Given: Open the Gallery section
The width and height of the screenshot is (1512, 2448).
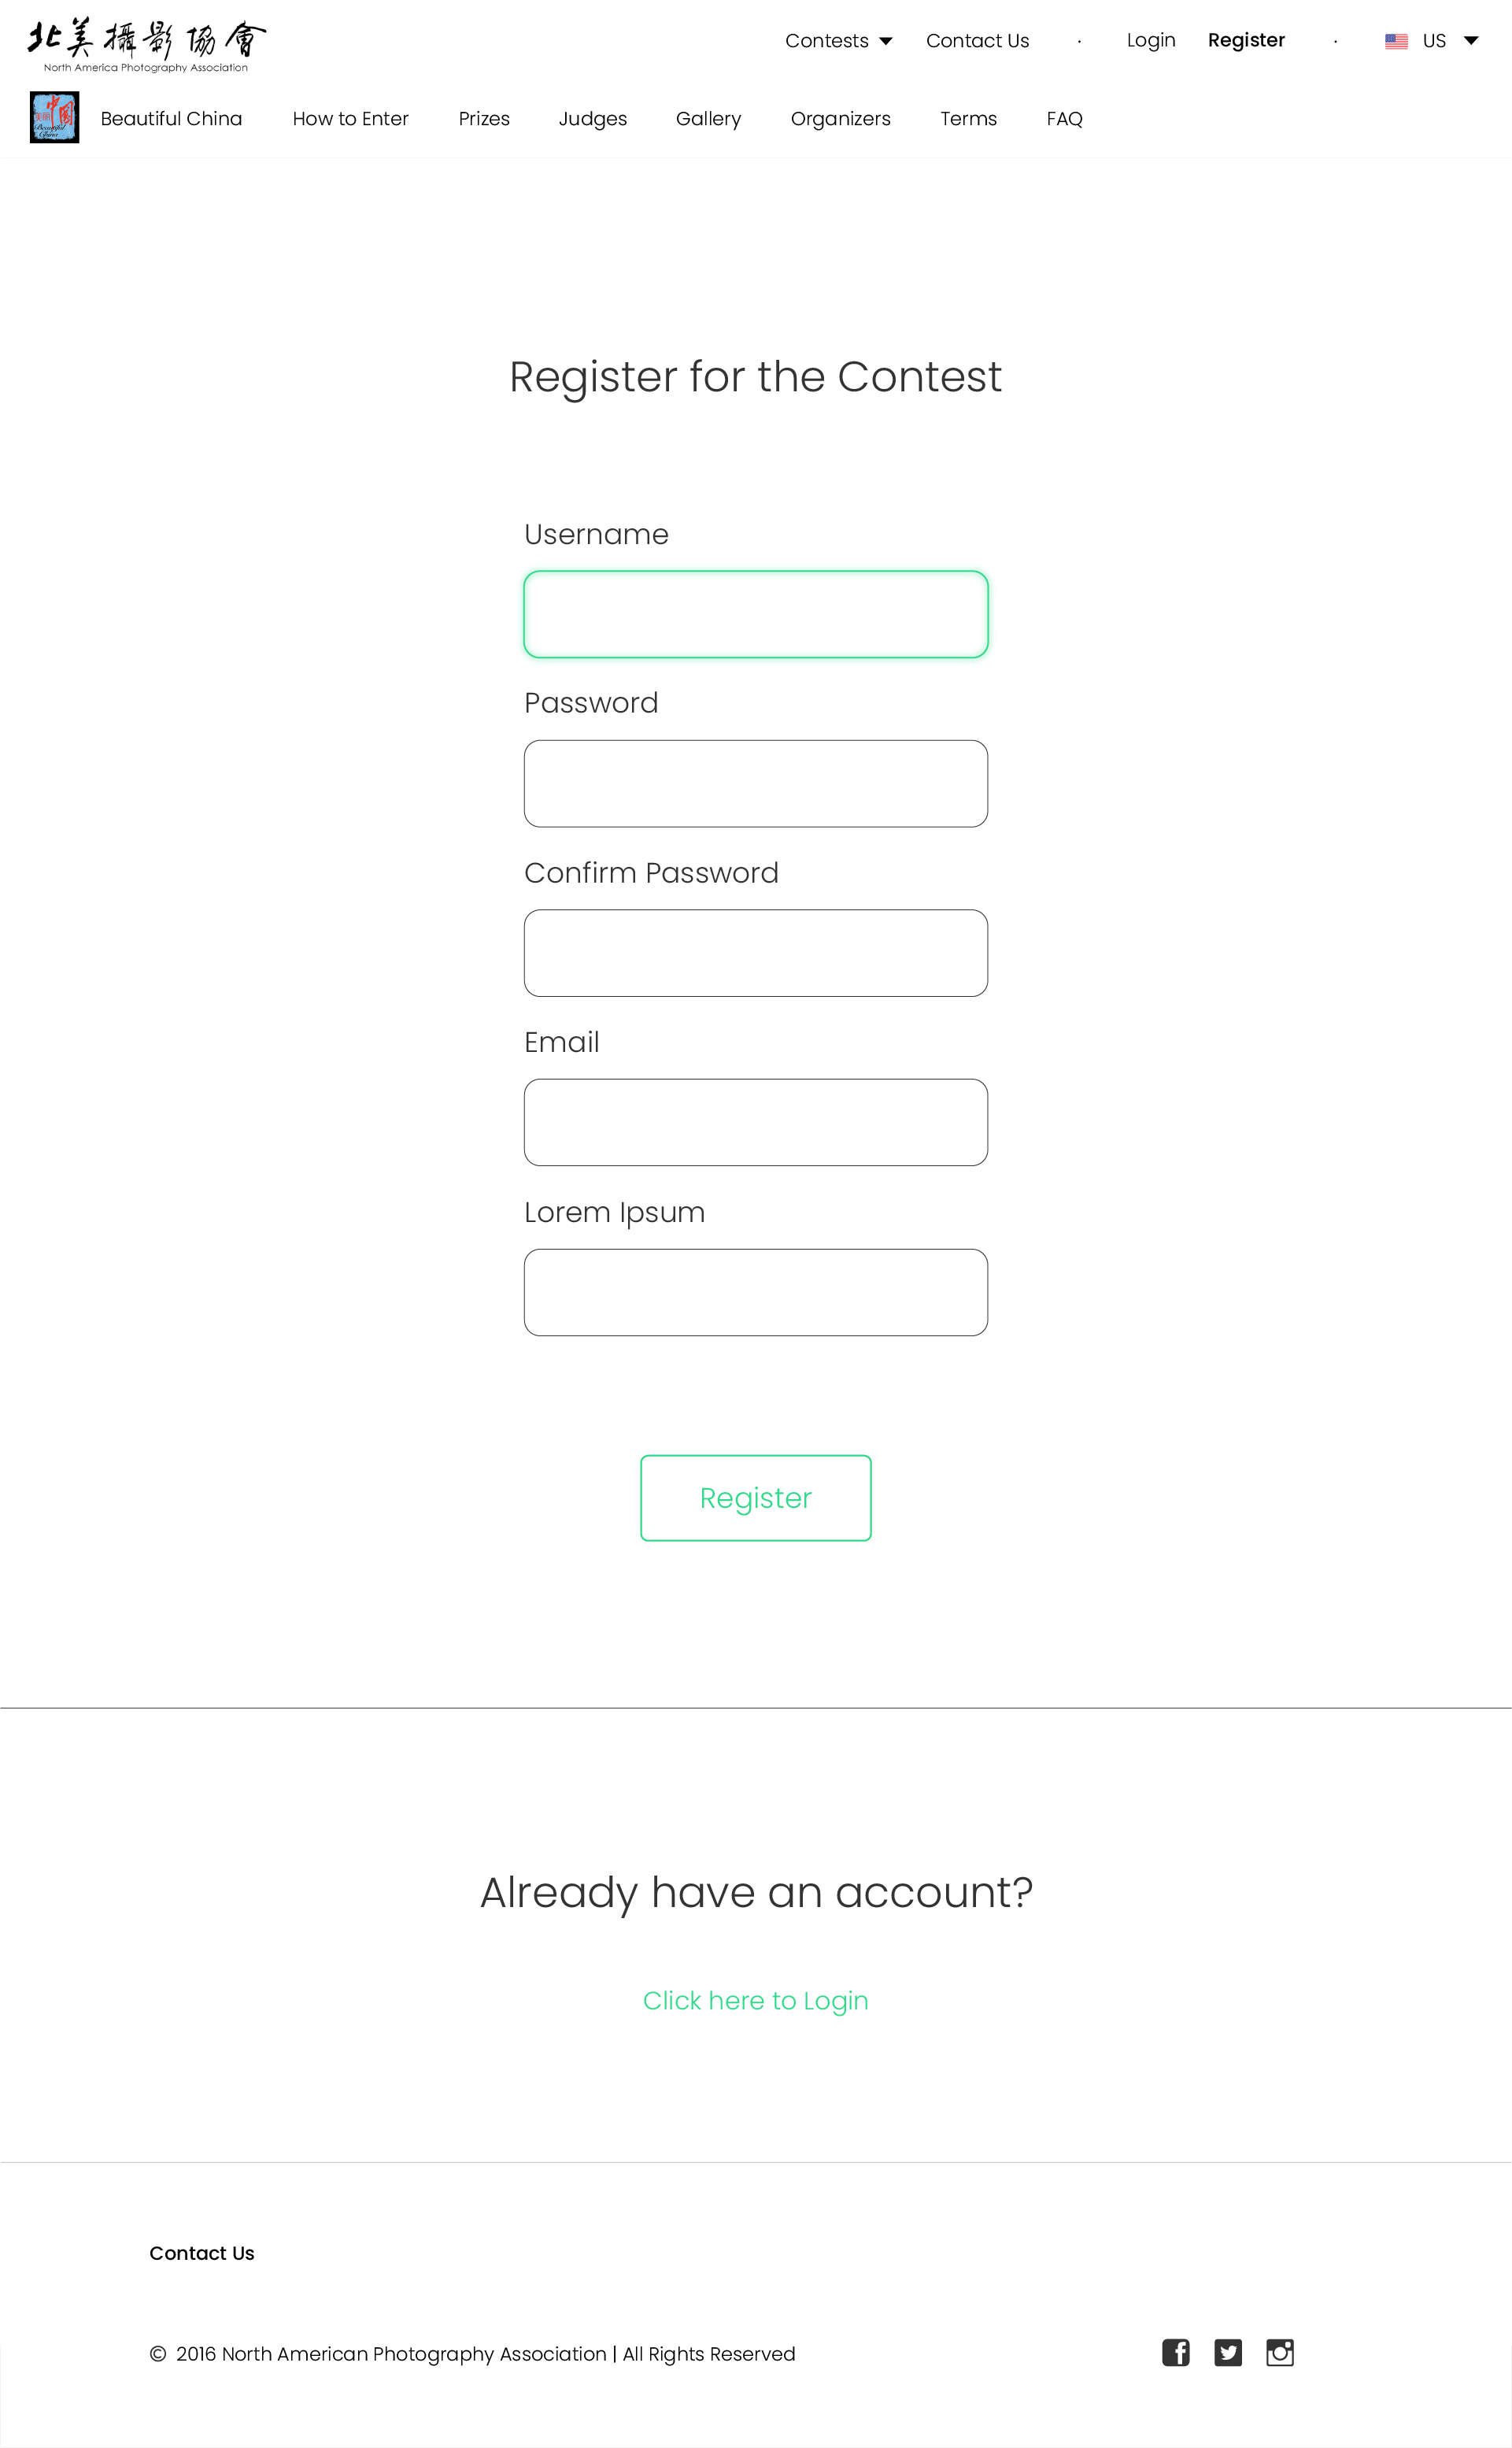Looking at the screenshot, I should [x=708, y=119].
